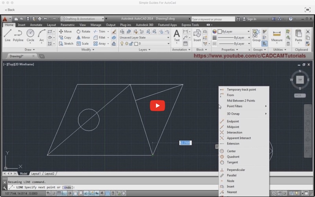Click the keyword search field
315x197 pixels.
click(213, 19)
